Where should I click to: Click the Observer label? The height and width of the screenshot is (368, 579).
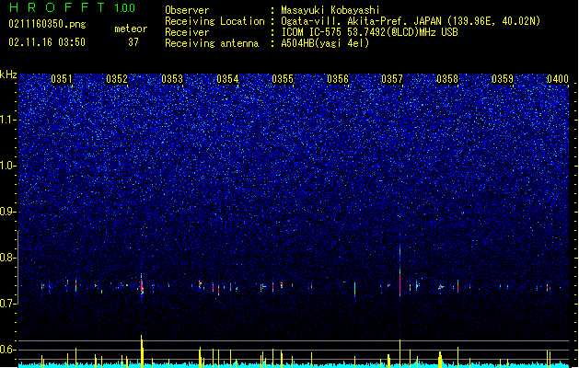pos(187,10)
